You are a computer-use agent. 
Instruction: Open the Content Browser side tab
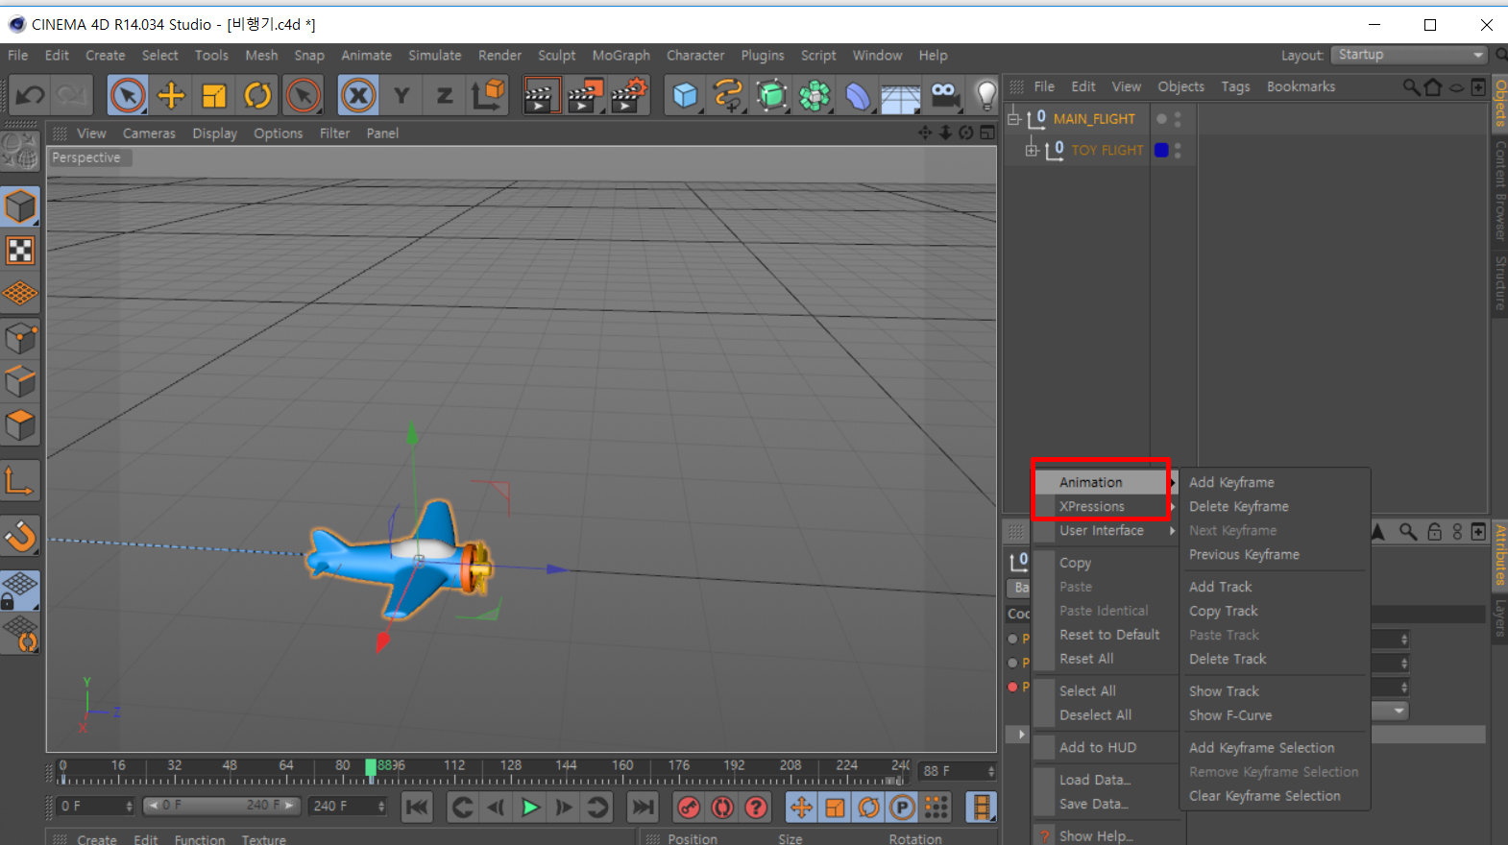(1499, 190)
